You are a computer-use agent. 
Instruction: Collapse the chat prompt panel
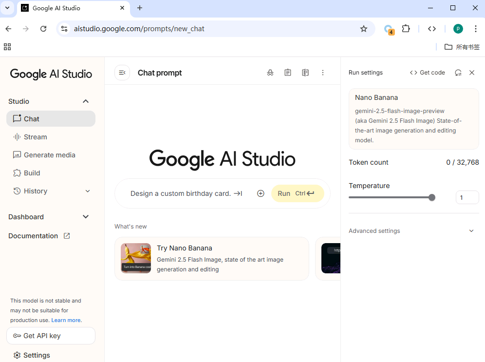122,73
